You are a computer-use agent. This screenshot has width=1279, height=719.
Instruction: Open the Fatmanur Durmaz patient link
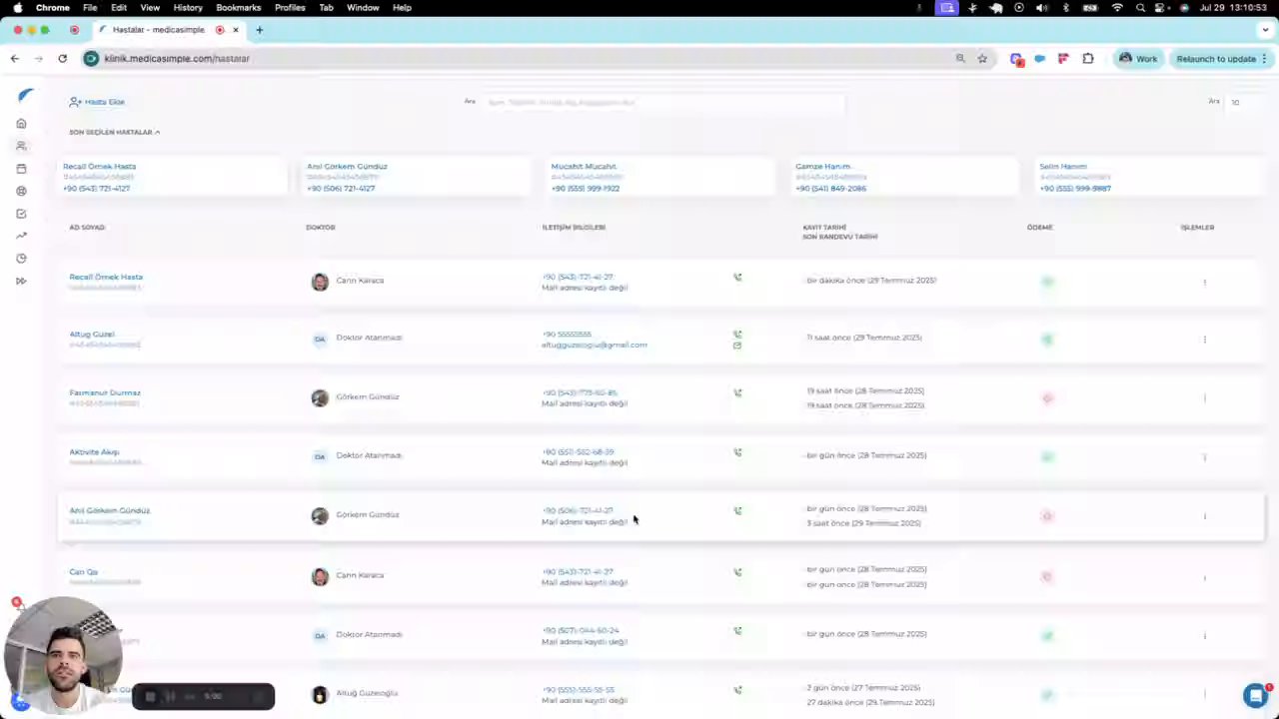point(105,392)
